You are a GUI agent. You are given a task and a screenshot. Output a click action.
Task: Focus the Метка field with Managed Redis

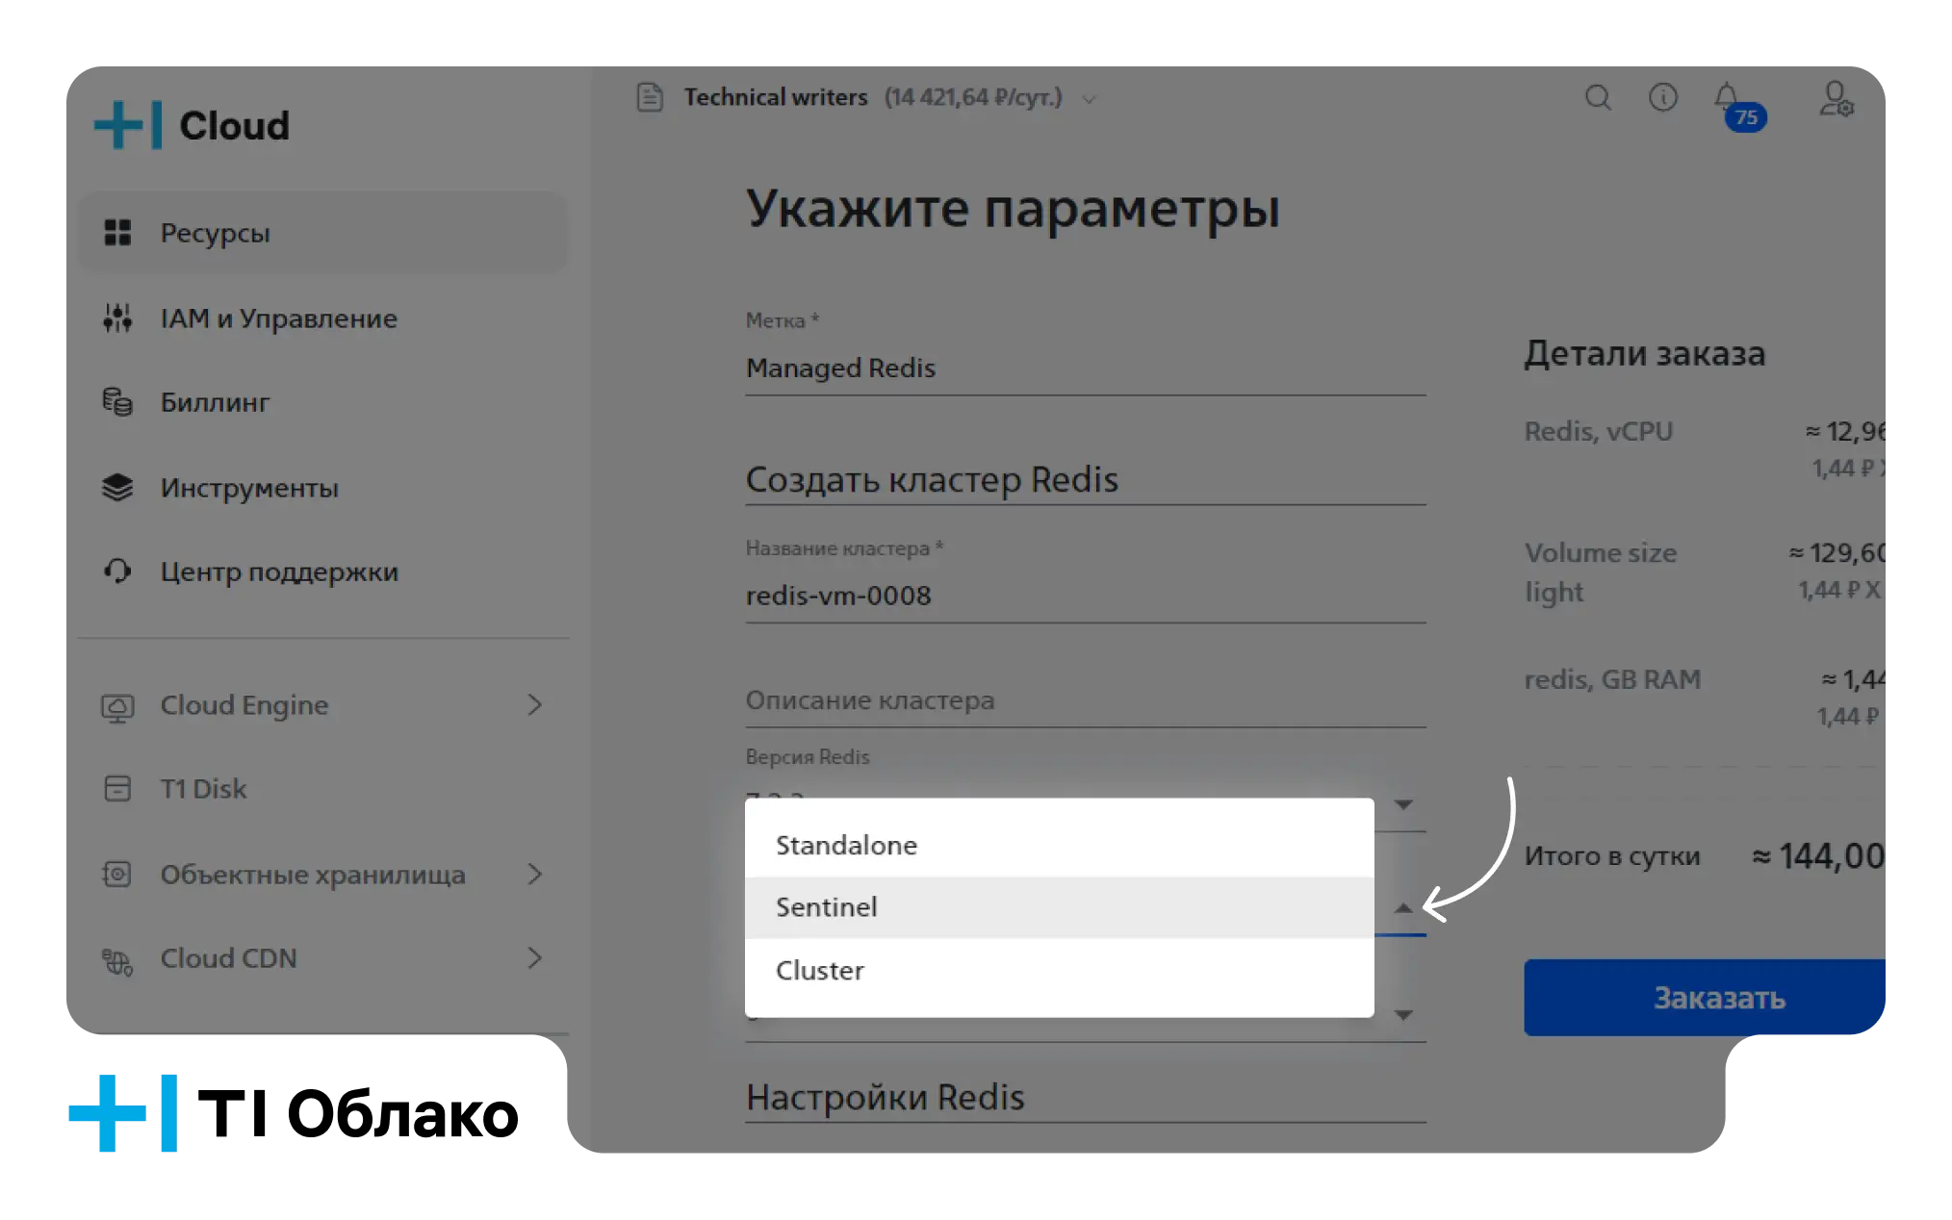[1086, 368]
